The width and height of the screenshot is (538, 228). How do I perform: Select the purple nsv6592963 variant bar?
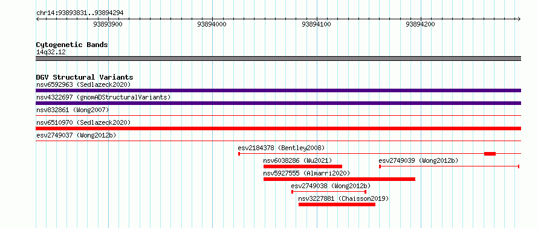pyautogui.click(x=278, y=90)
